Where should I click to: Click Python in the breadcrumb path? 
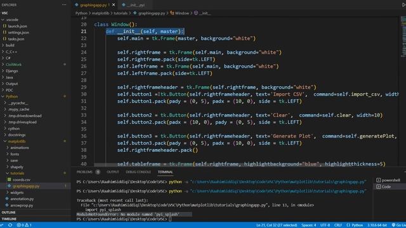pyautogui.click(x=81, y=13)
